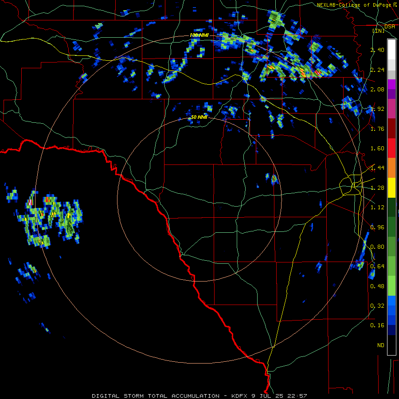Click the bright red legend swatch
The image size is (399, 399).
[x=391, y=148]
